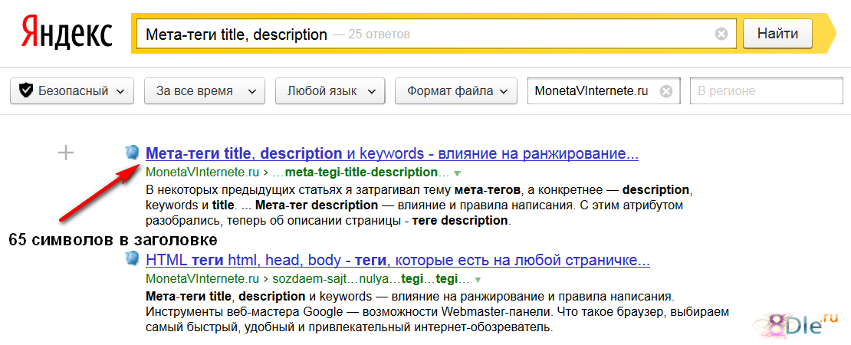Screen dimensions: 851x345
Task: Open the Безопасный filter dropdown
Action: point(72,90)
